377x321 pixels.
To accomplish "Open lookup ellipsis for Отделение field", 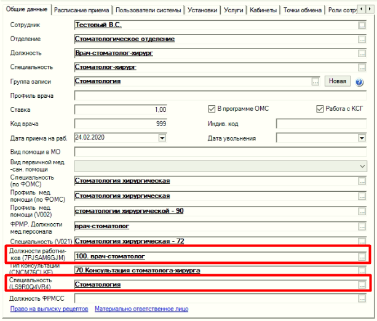I will click(362, 39).
